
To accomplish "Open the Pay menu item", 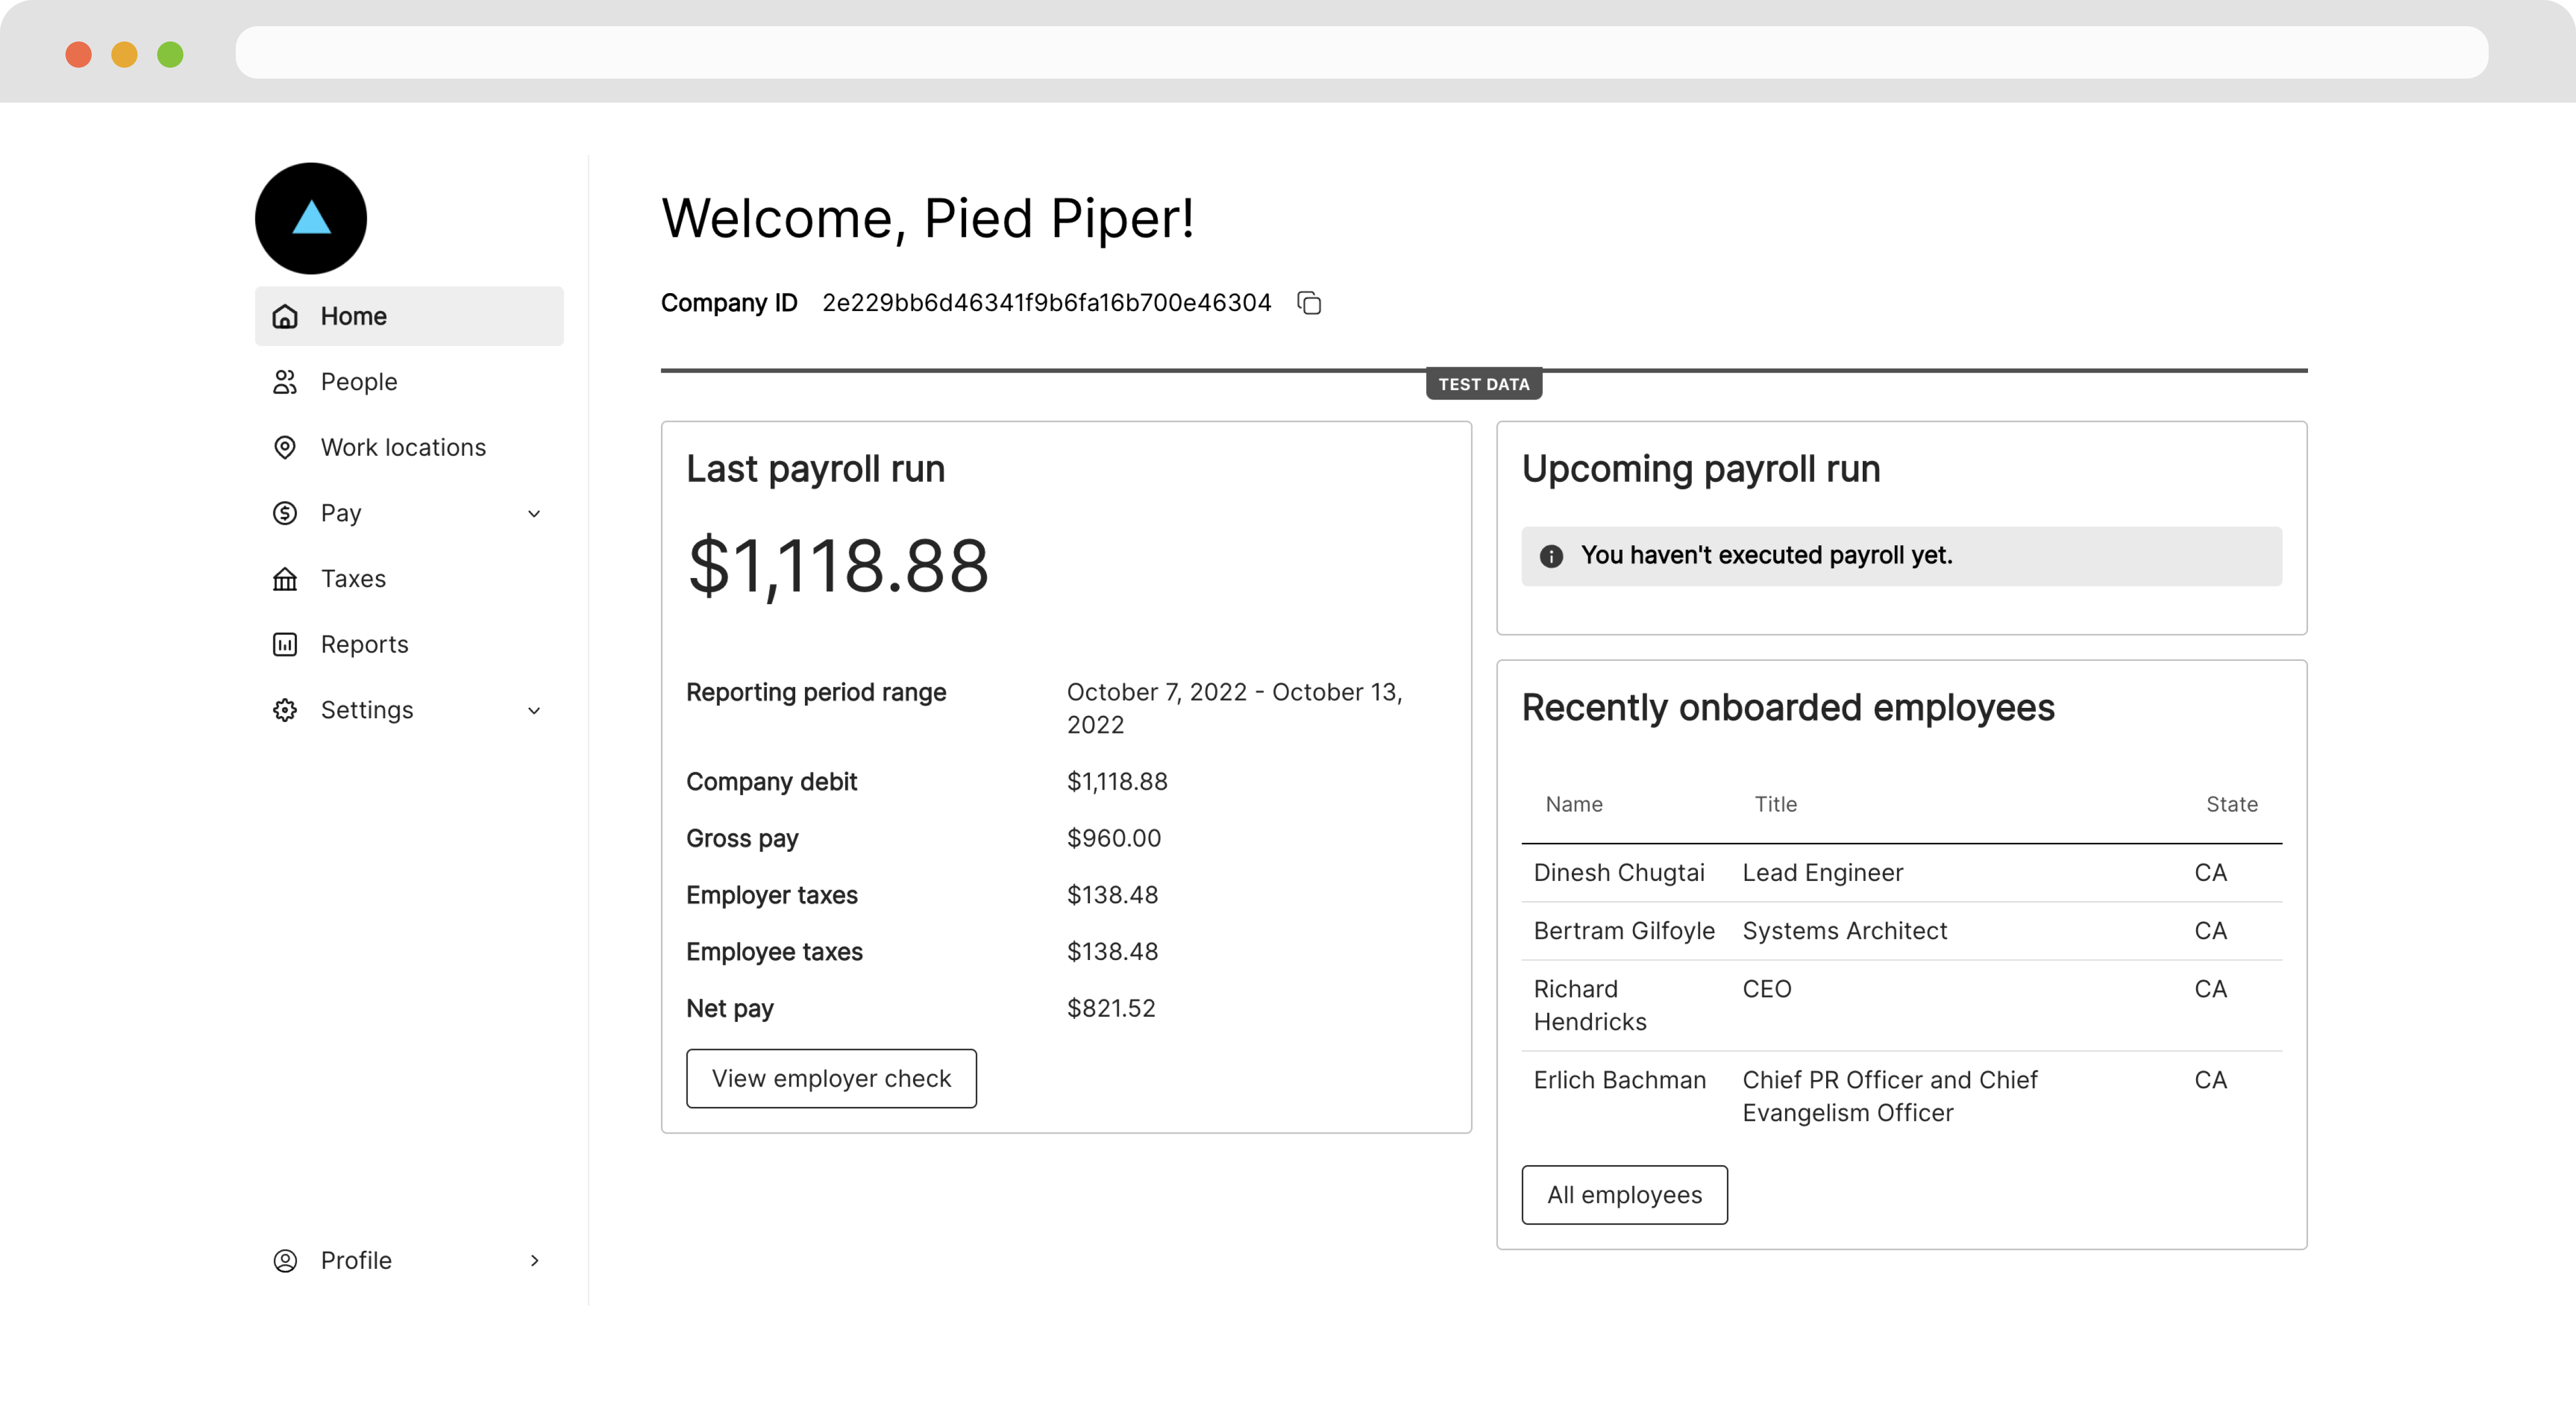I will [409, 513].
